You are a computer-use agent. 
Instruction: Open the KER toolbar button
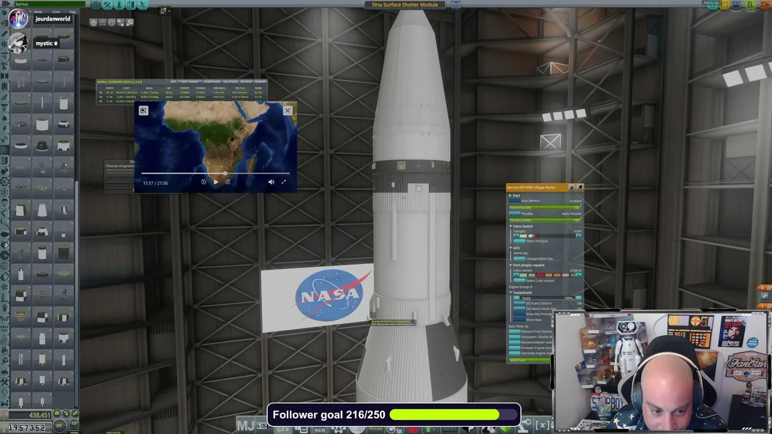[320, 430]
